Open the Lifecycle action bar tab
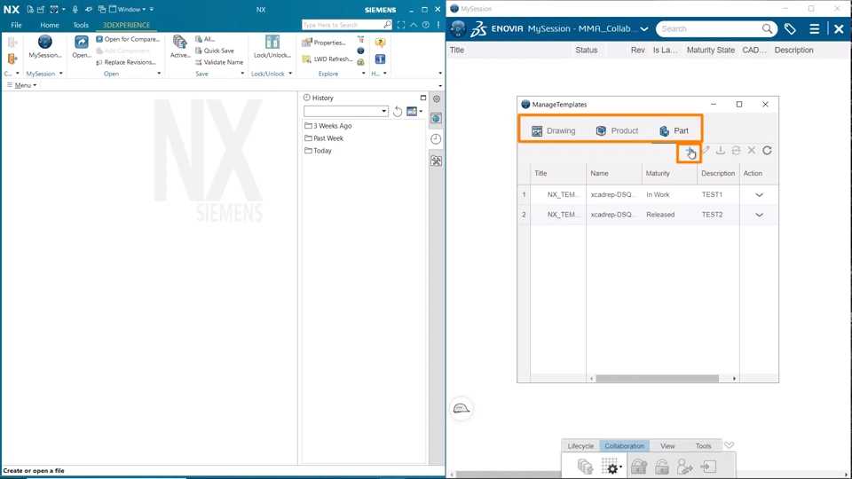The width and height of the screenshot is (852, 479). (580, 446)
